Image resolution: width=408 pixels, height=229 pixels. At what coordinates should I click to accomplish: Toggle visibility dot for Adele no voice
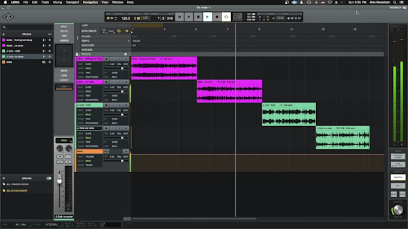(x=50, y=45)
